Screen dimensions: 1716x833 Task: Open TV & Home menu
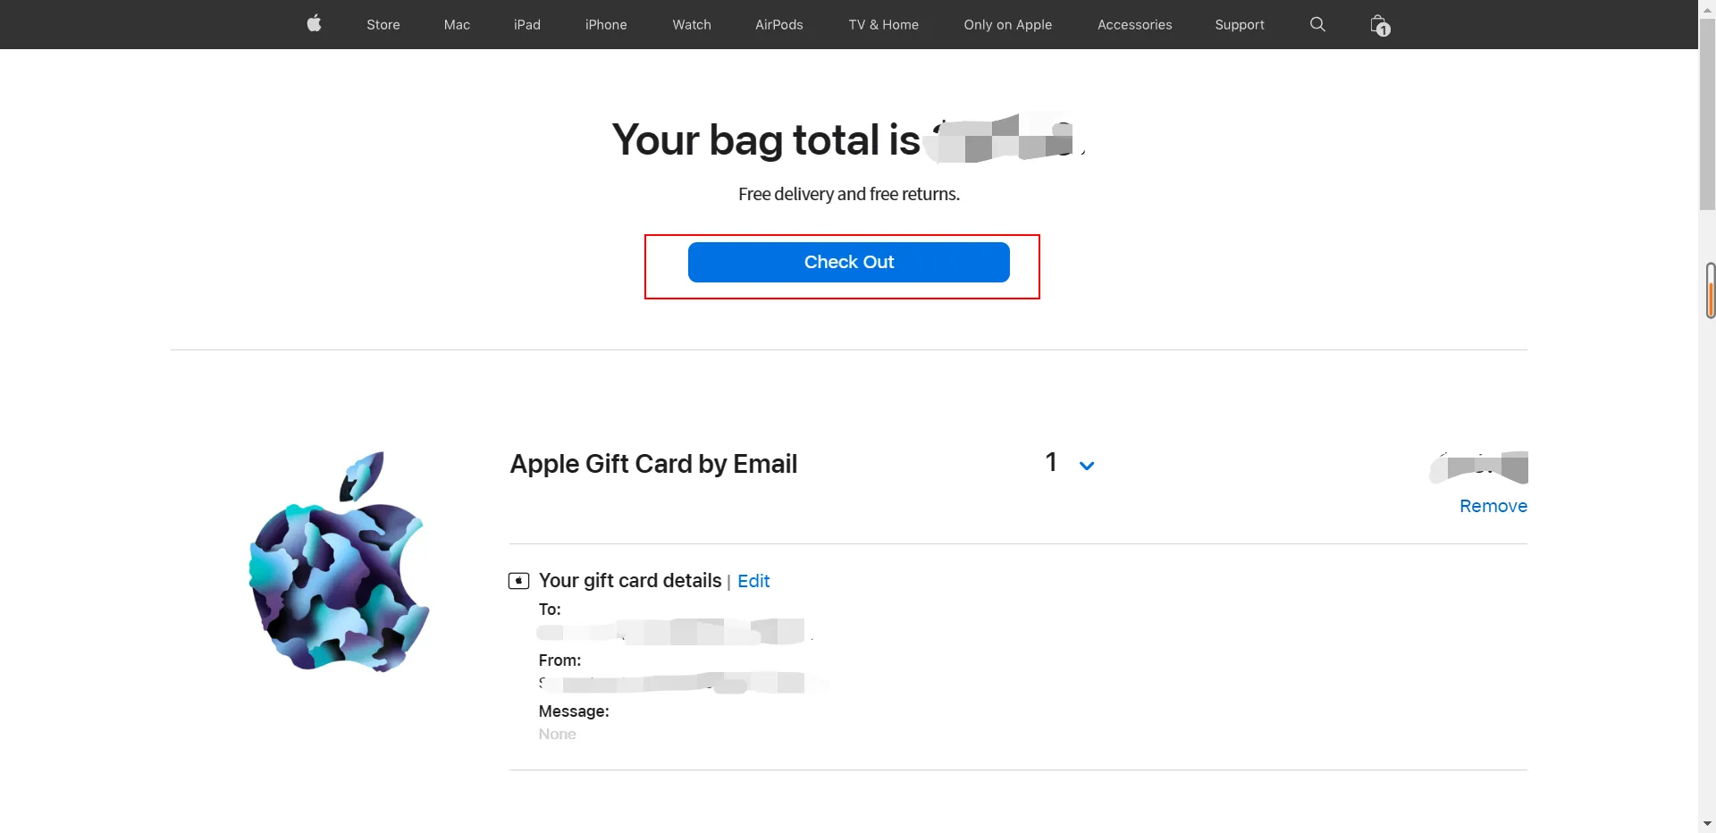point(883,25)
